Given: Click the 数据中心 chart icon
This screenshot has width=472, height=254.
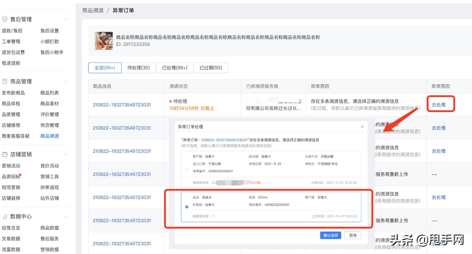Looking at the screenshot, I should pyautogui.click(x=5, y=216).
